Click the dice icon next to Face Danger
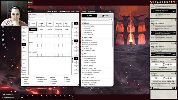 83,40
